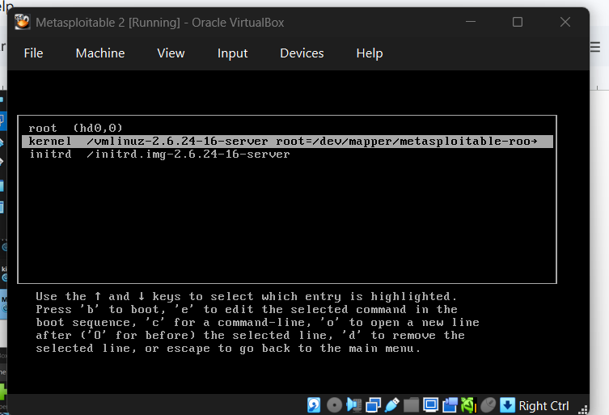Open the network adapter indicator icon
609x415 pixels.
pyautogui.click(x=373, y=405)
